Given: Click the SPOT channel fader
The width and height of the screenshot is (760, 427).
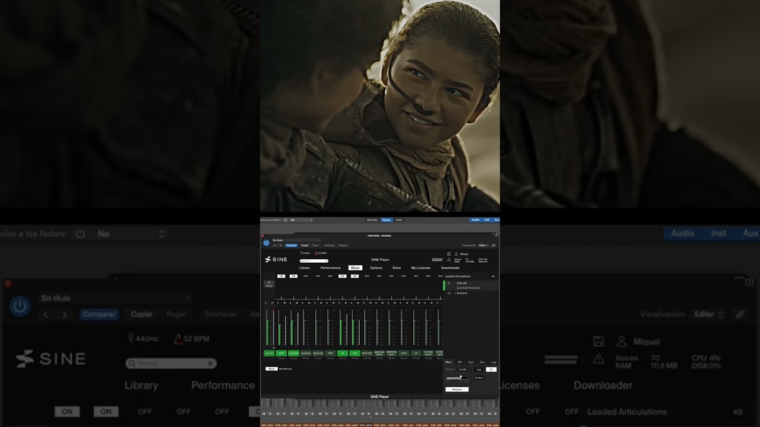Looking at the screenshot, I should tap(279, 327).
